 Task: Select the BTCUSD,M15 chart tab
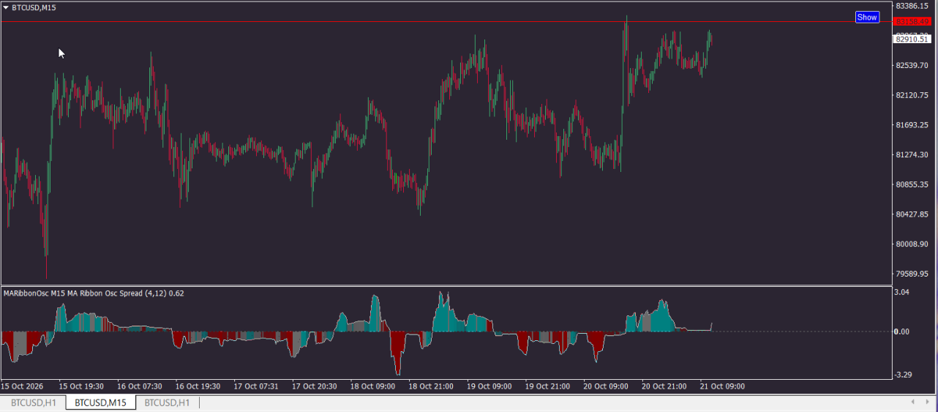click(x=100, y=402)
